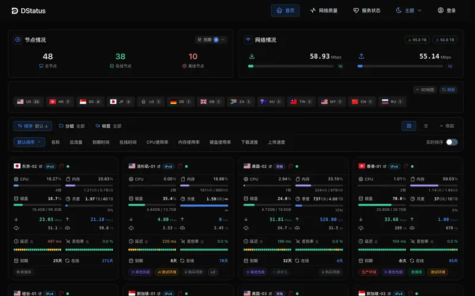Viewport: 475px width, 296px height.
Task: Open the 新加坡-03 node card title
Action: pos(376,294)
